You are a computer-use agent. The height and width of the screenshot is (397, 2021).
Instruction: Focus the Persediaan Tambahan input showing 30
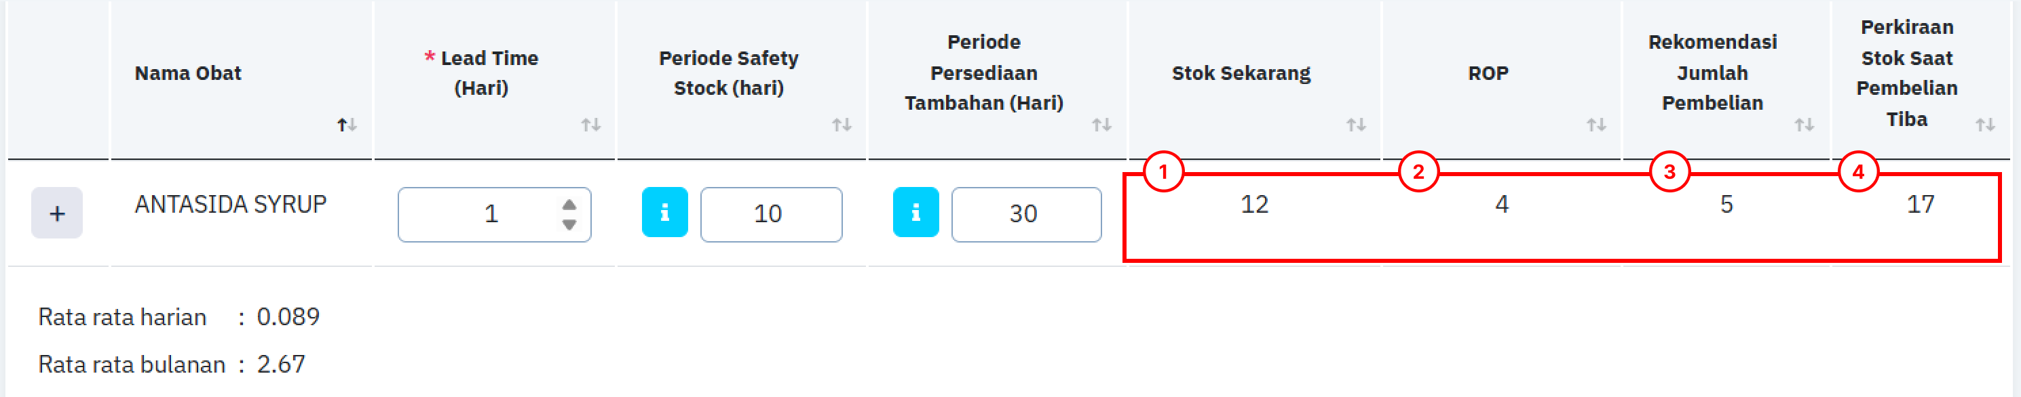click(x=1025, y=214)
